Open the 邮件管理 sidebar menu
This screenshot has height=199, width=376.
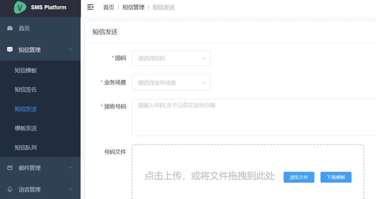[40, 168]
